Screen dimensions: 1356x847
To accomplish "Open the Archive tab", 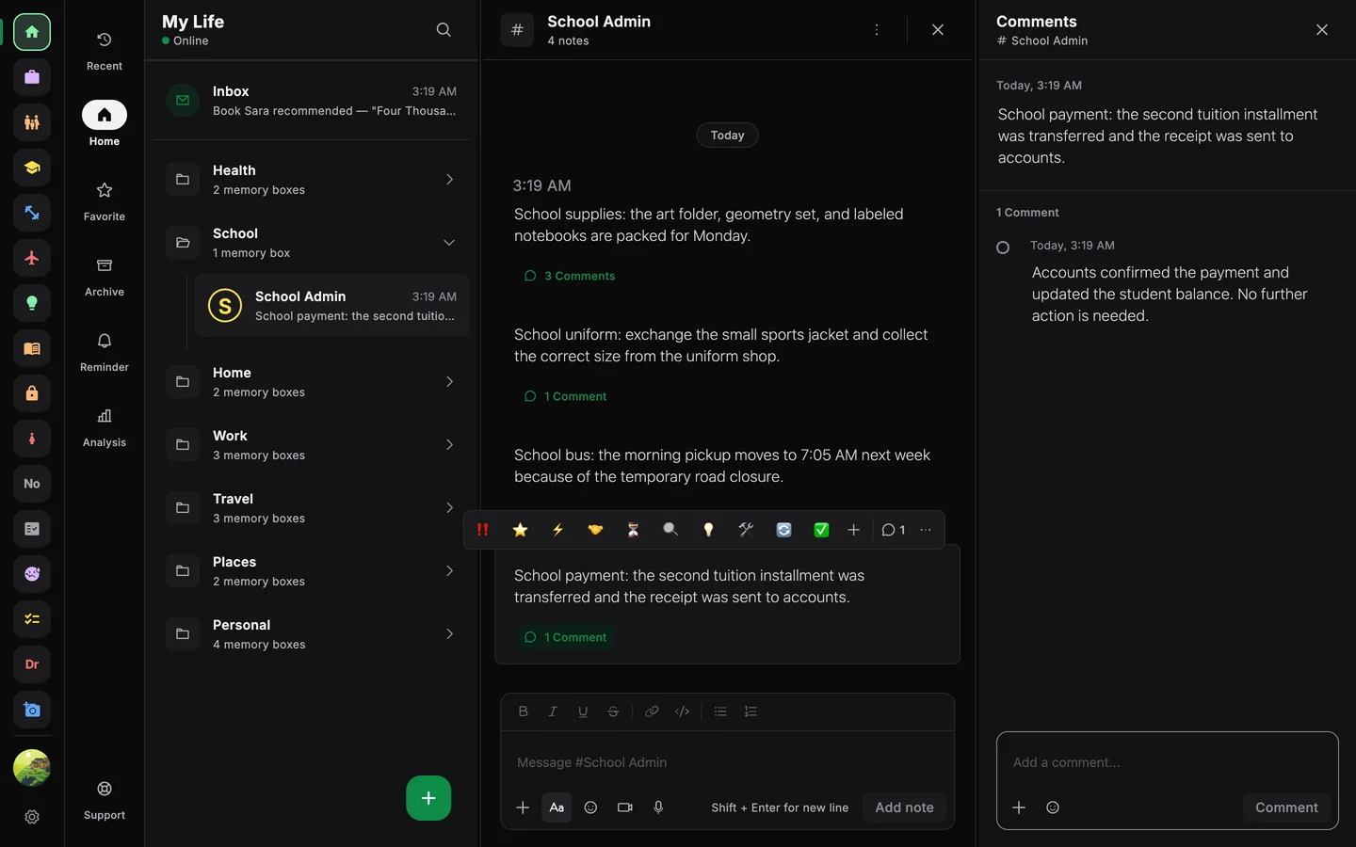I will [105, 277].
